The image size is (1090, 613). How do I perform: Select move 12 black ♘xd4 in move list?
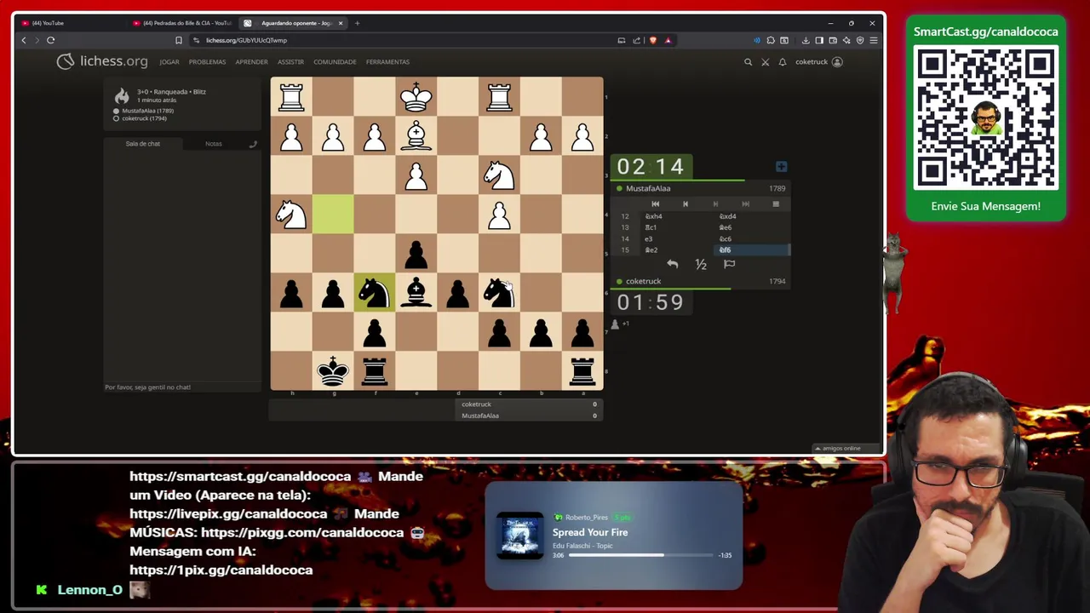coord(749,216)
